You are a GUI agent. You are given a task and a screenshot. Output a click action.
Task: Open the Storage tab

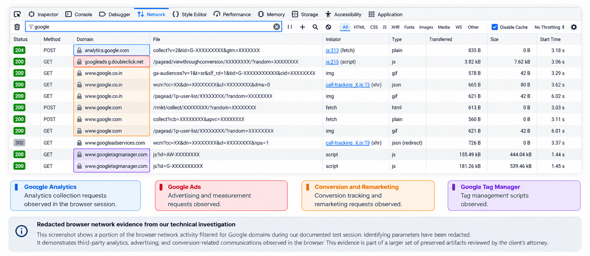click(305, 14)
